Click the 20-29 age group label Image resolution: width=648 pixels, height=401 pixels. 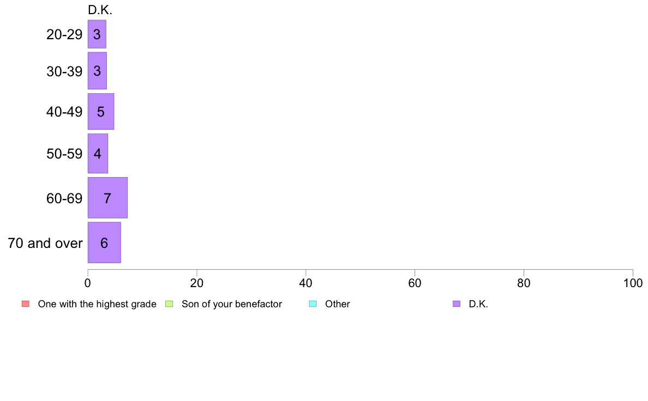pos(64,35)
